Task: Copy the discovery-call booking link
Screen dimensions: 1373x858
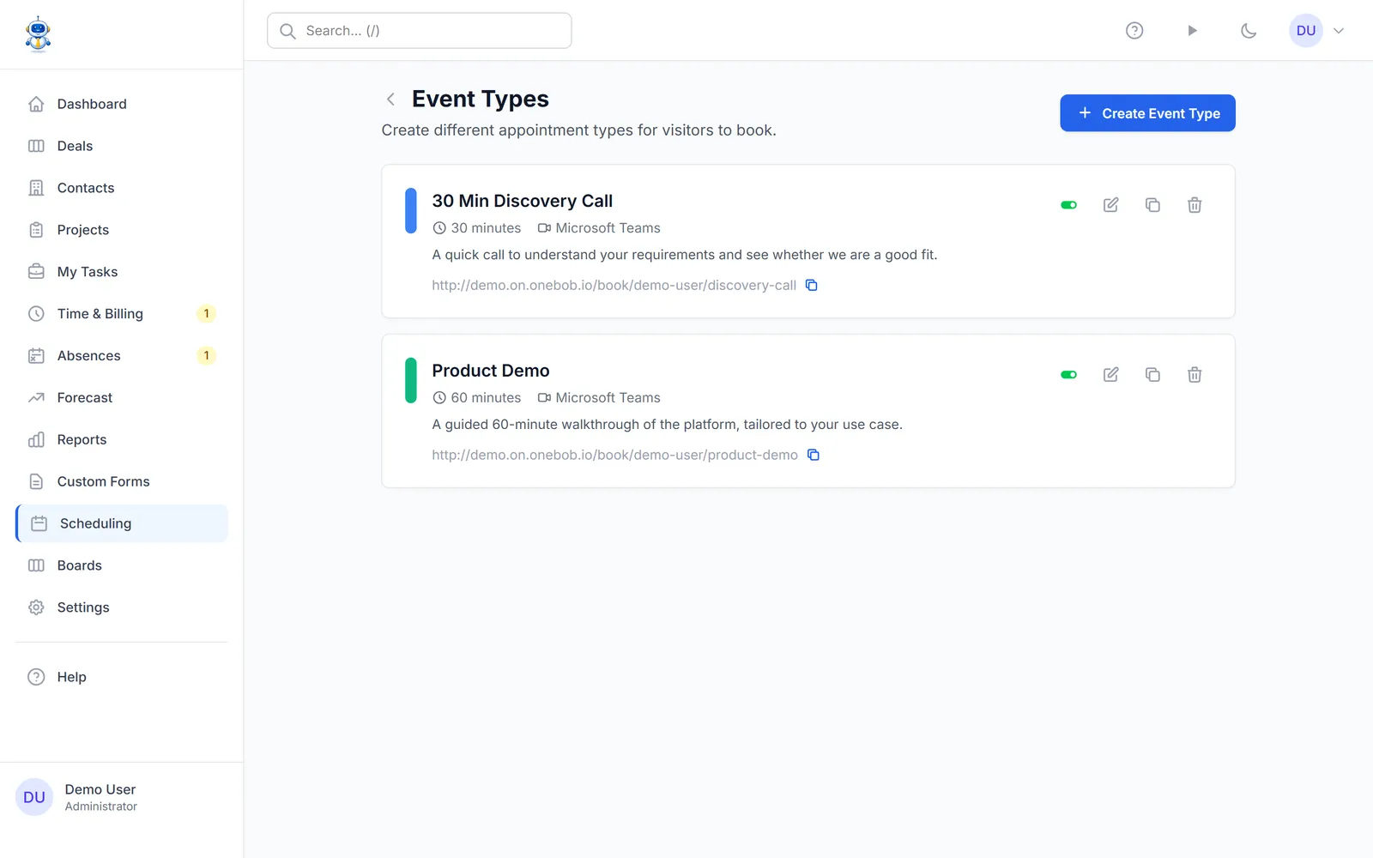Action: pos(811,286)
